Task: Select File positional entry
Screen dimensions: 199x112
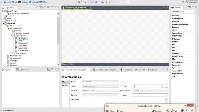Action: (15, 58)
